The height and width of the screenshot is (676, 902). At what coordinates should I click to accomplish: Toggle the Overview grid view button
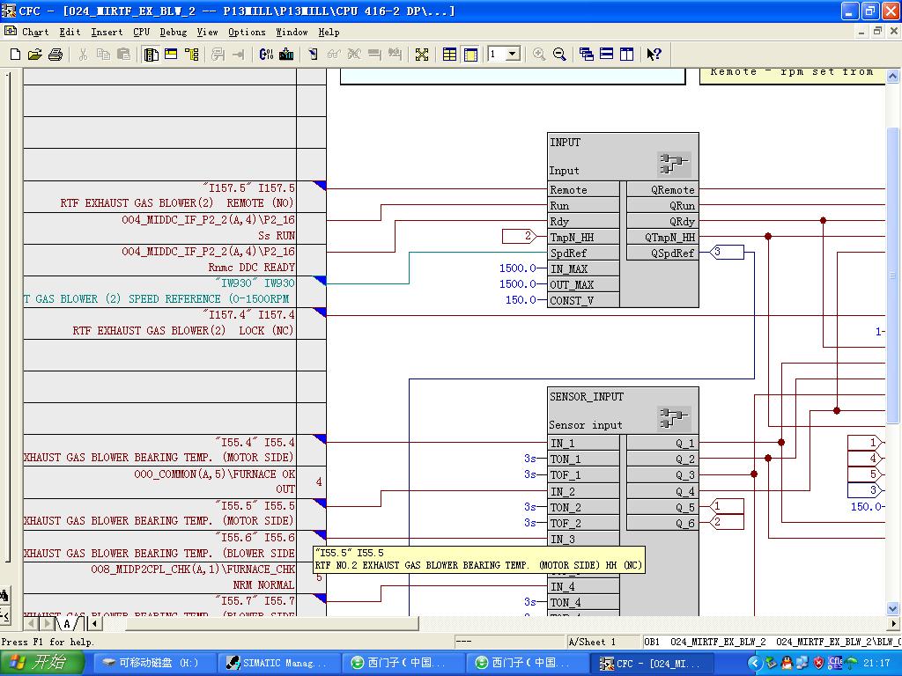(450, 55)
